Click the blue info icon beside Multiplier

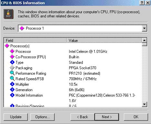(x=12, y=84)
